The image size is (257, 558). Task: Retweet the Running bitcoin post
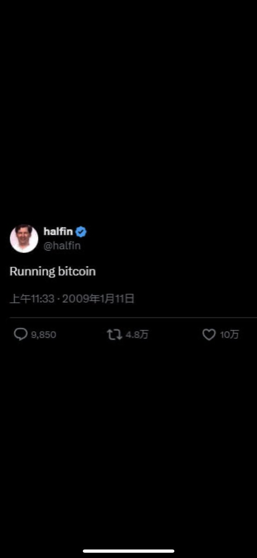pyautogui.click(x=115, y=334)
